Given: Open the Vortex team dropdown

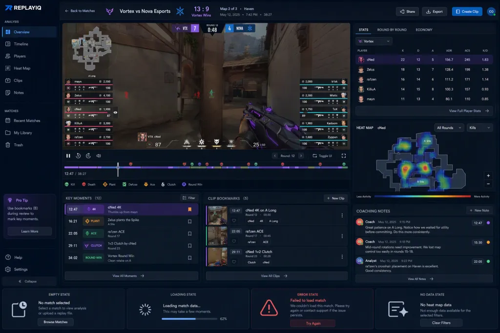Looking at the screenshot, I should coord(374,41).
